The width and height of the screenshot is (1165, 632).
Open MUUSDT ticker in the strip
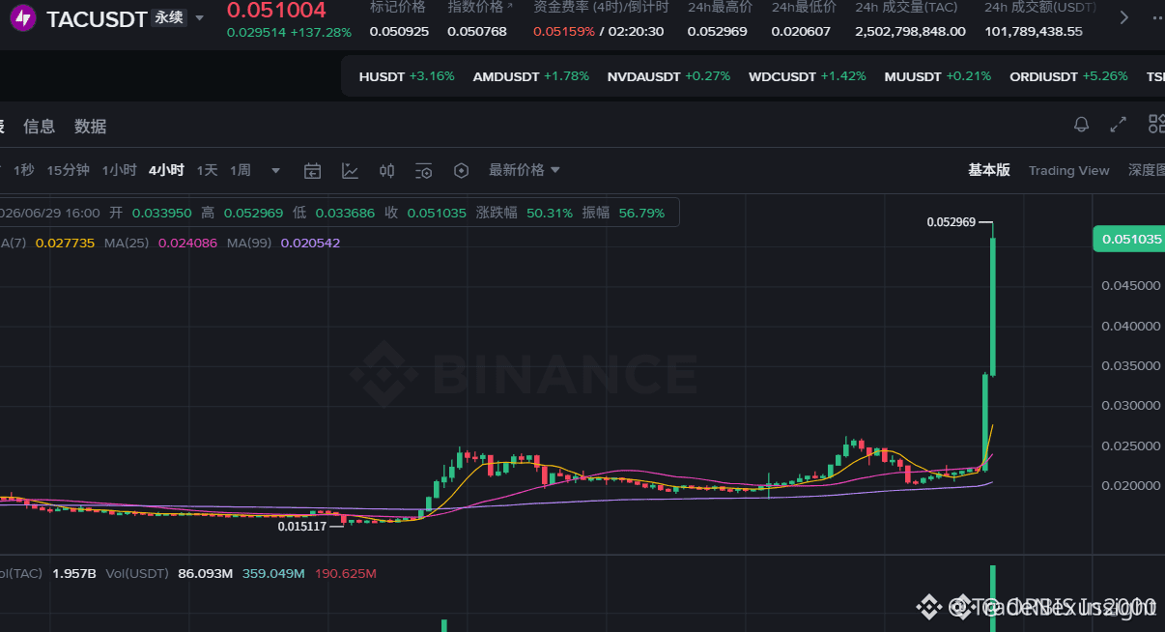937,76
